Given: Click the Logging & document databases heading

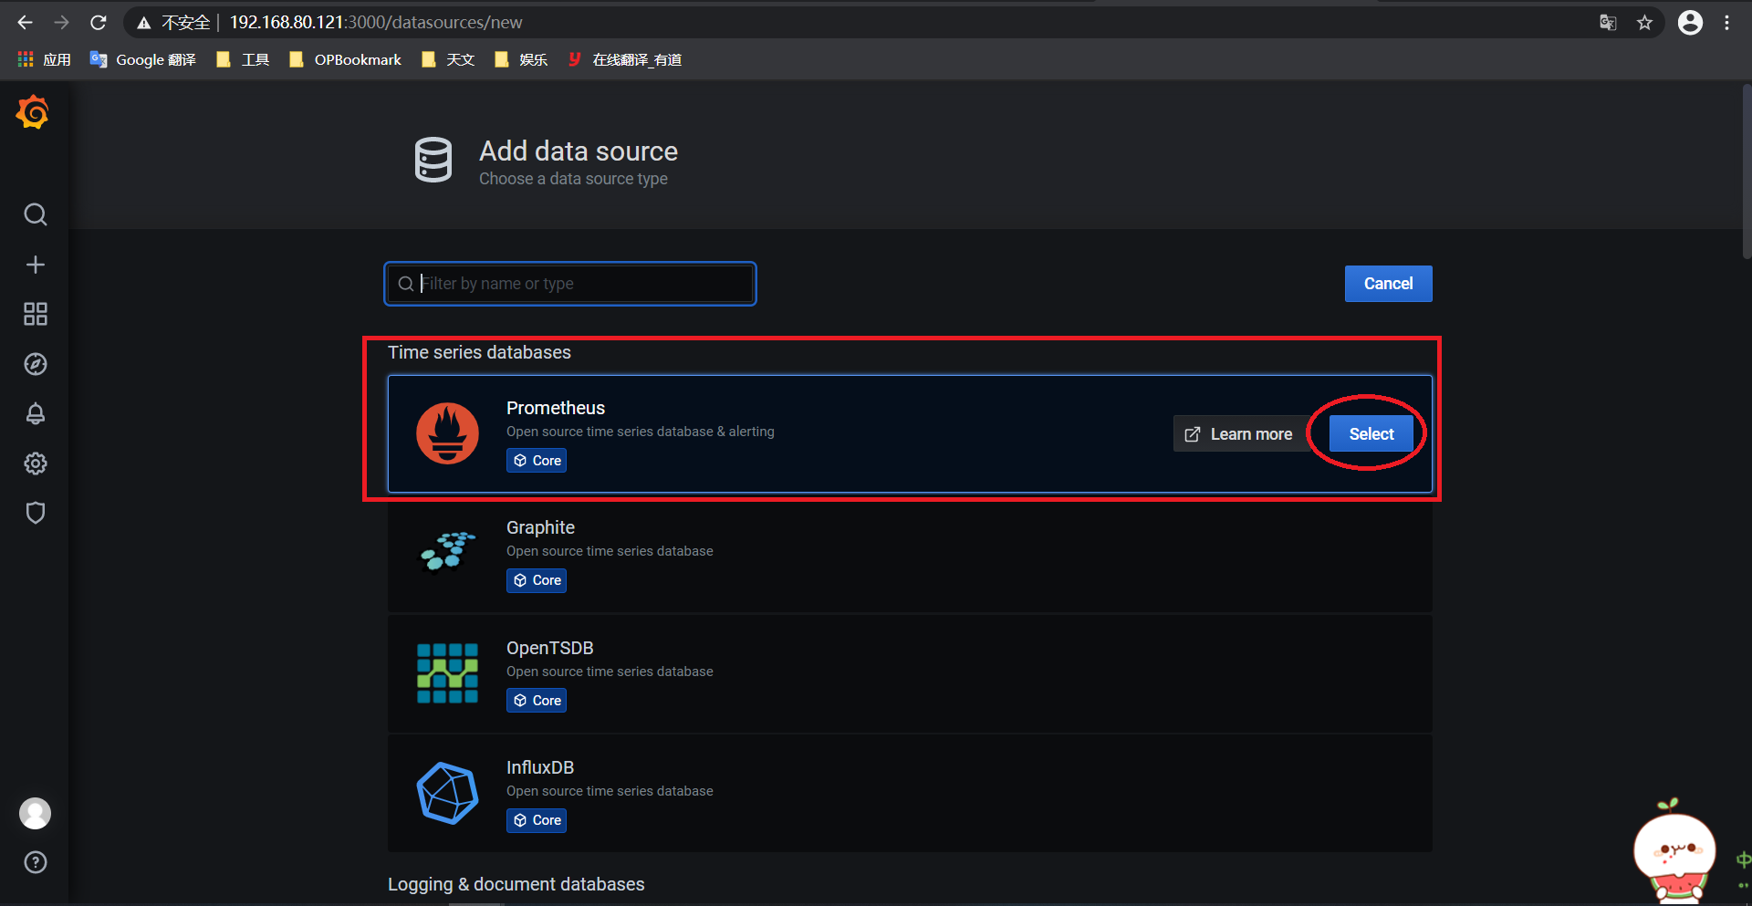Looking at the screenshot, I should click(x=516, y=884).
